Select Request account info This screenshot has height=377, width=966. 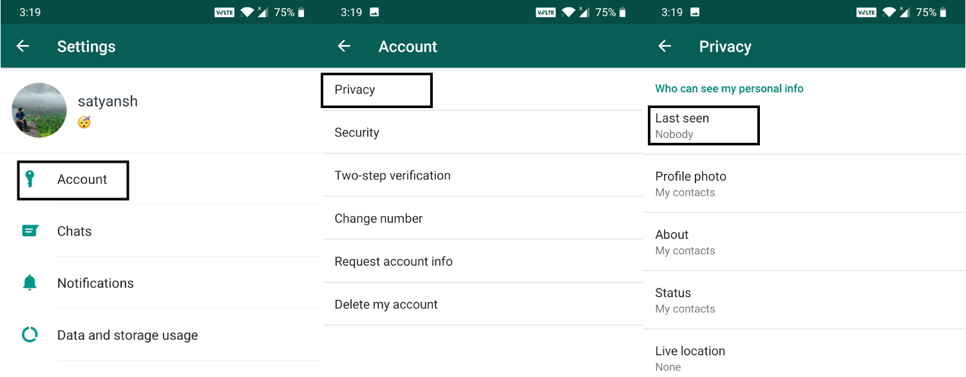[x=483, y=262]
